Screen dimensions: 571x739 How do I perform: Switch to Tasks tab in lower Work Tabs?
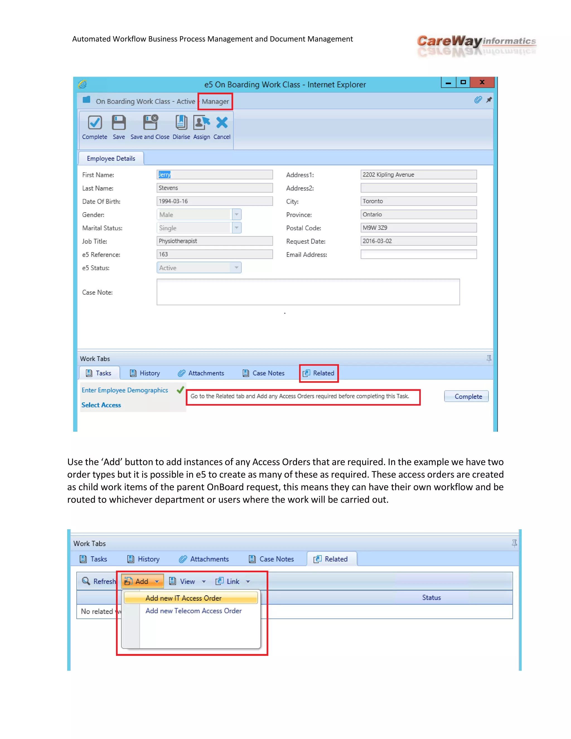[94, 559]
